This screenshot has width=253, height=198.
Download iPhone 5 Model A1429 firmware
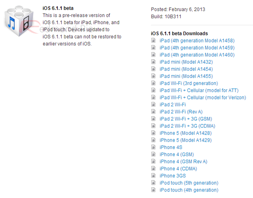click(186, 140)
